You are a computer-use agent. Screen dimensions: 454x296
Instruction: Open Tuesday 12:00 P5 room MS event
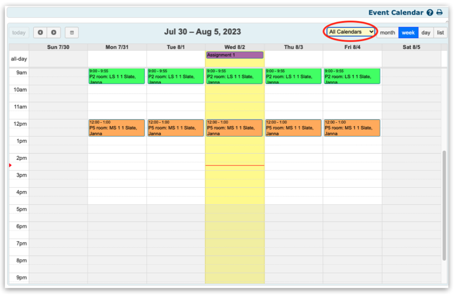coord(176,128)
